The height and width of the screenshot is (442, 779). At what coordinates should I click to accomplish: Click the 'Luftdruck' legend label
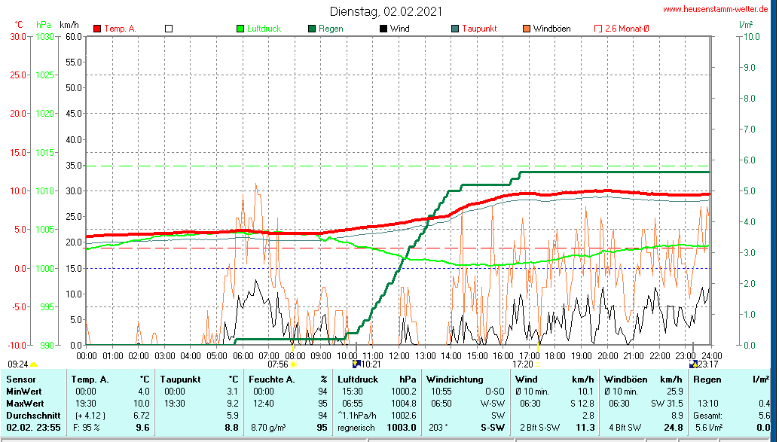pos(264,29)
